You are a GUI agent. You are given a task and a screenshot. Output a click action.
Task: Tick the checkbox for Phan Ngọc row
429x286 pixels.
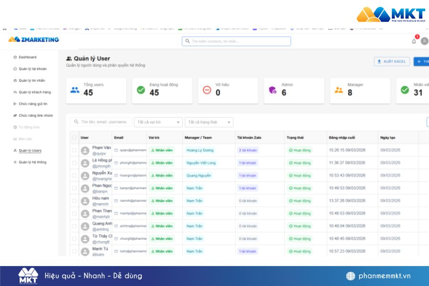coord(74,188)
